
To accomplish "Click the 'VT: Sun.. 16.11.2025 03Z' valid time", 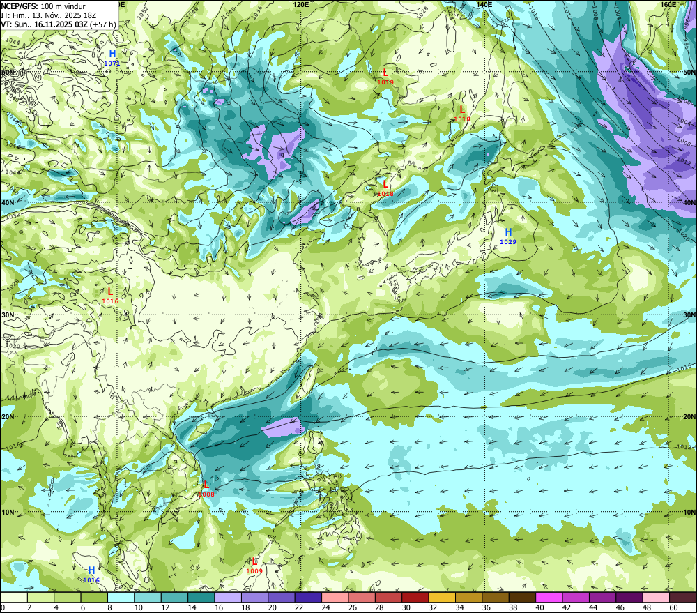I will pos(45,24).
